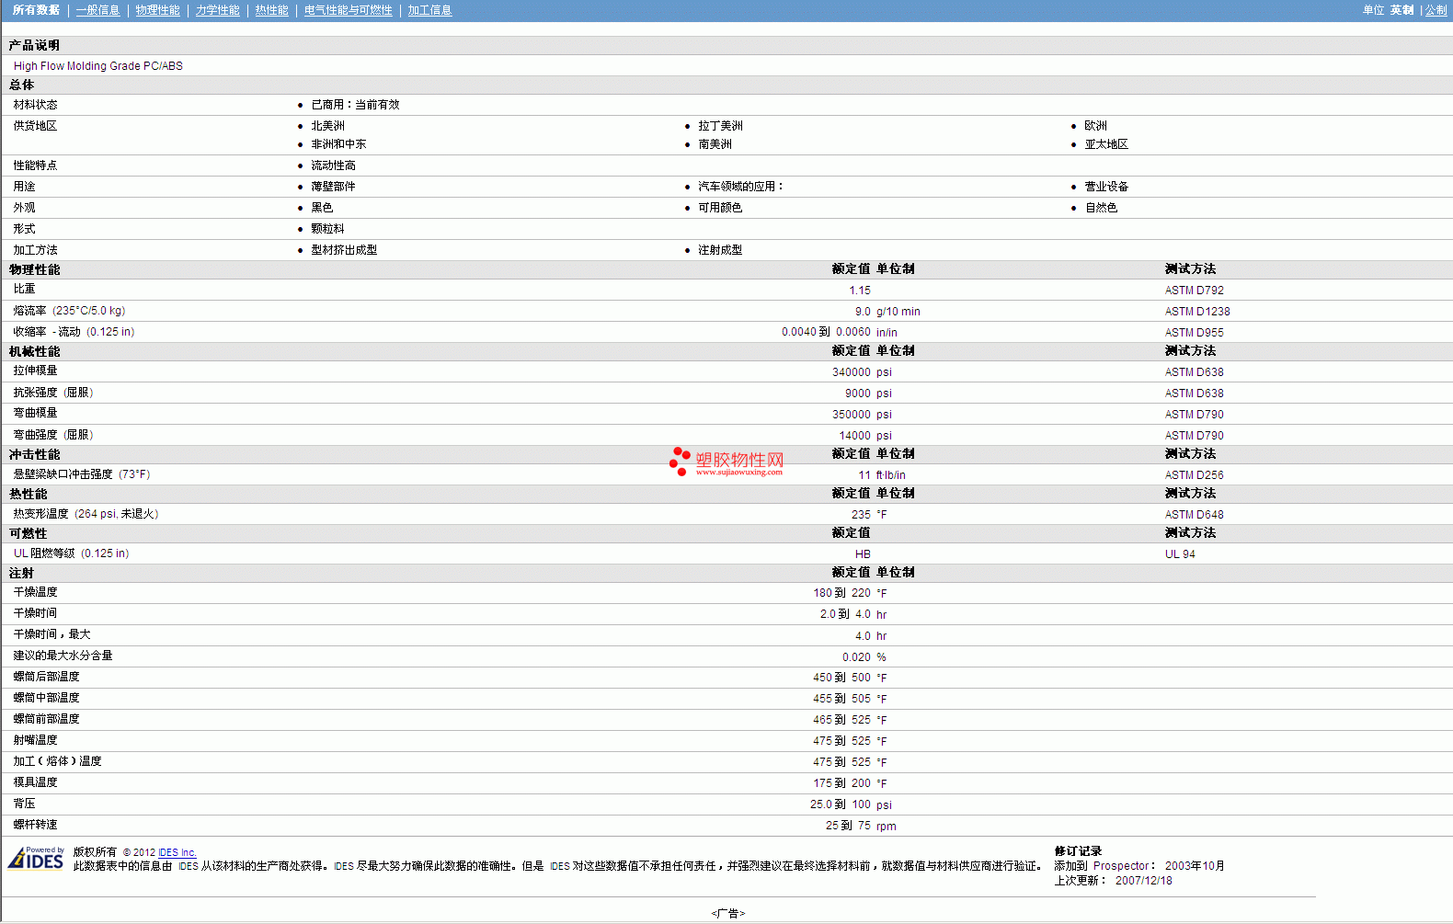
Task: Click the 弯曲强度 value 14000
Action: click(855, 436)
